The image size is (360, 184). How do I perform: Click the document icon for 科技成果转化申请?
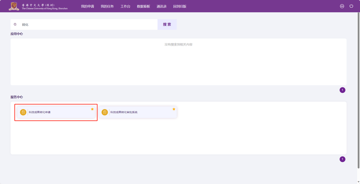[23, 112]
